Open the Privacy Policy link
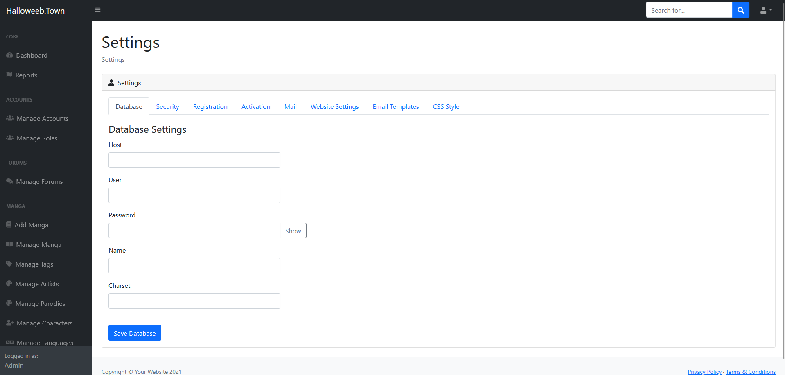 (x=704, y=372)
